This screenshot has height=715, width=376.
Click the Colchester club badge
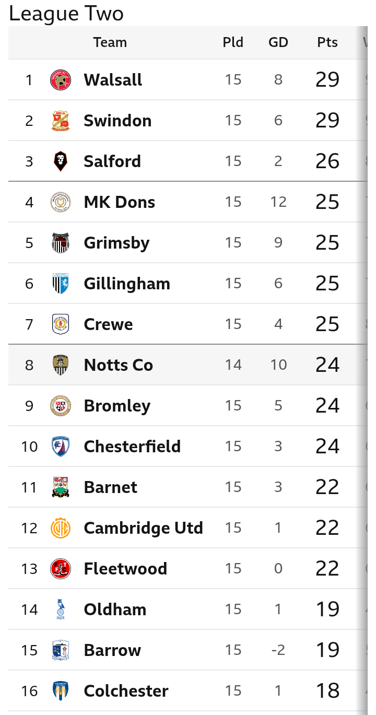[x=61, y=691]
